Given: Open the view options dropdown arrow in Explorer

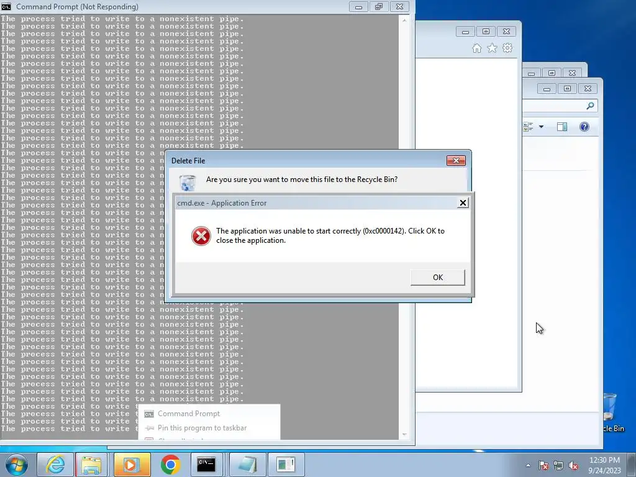Looking at the screenshot, I should pos(541,127).
